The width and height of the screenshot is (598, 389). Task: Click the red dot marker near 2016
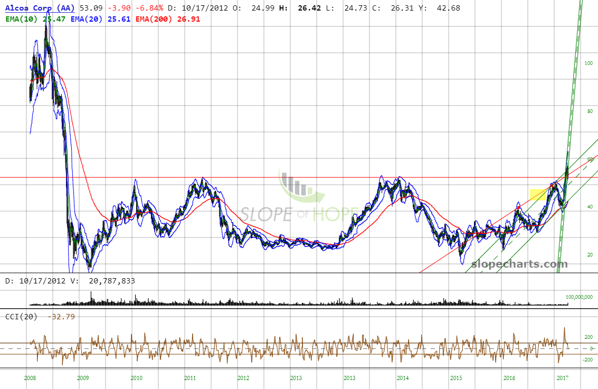coord(518,207)
